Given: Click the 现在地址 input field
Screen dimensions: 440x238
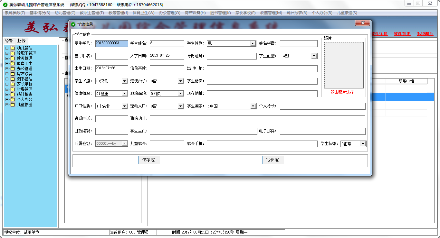Looking at the screenshot, I should click(x=262, y=94).
